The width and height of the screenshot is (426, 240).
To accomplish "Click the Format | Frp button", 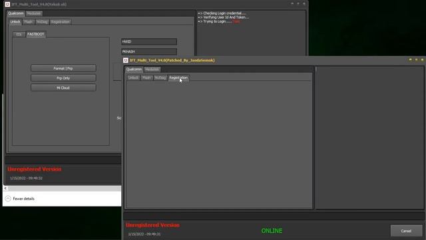I will coord(63,68).
